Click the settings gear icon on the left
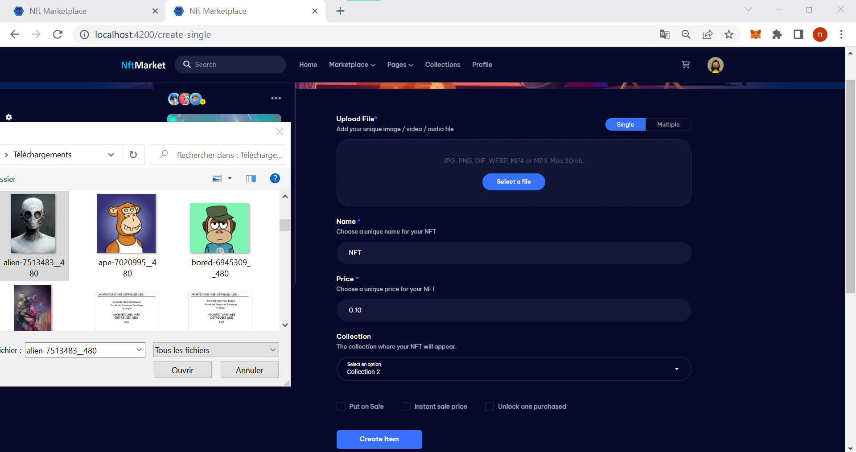Viewport: 856px width, 452px height. tap(9, 117)
